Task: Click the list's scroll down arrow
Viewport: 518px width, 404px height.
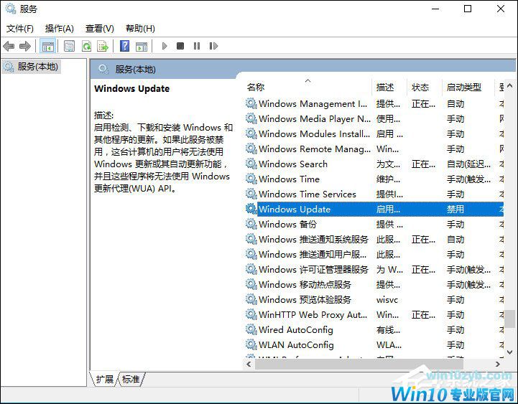Action: [x=510, y=352]
